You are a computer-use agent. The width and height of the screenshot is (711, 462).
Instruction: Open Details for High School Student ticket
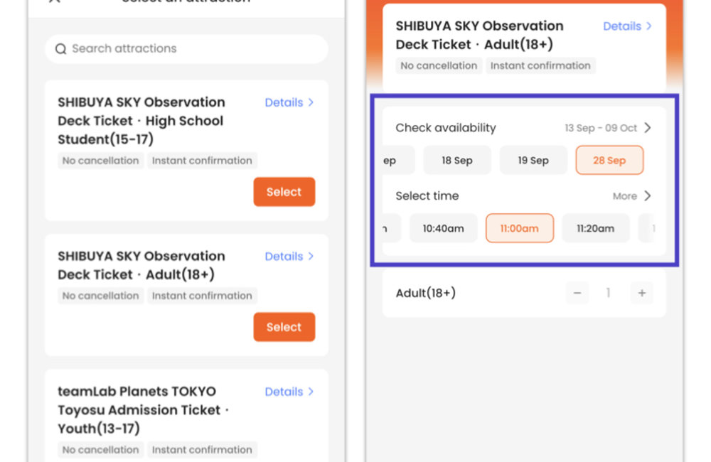289,102
